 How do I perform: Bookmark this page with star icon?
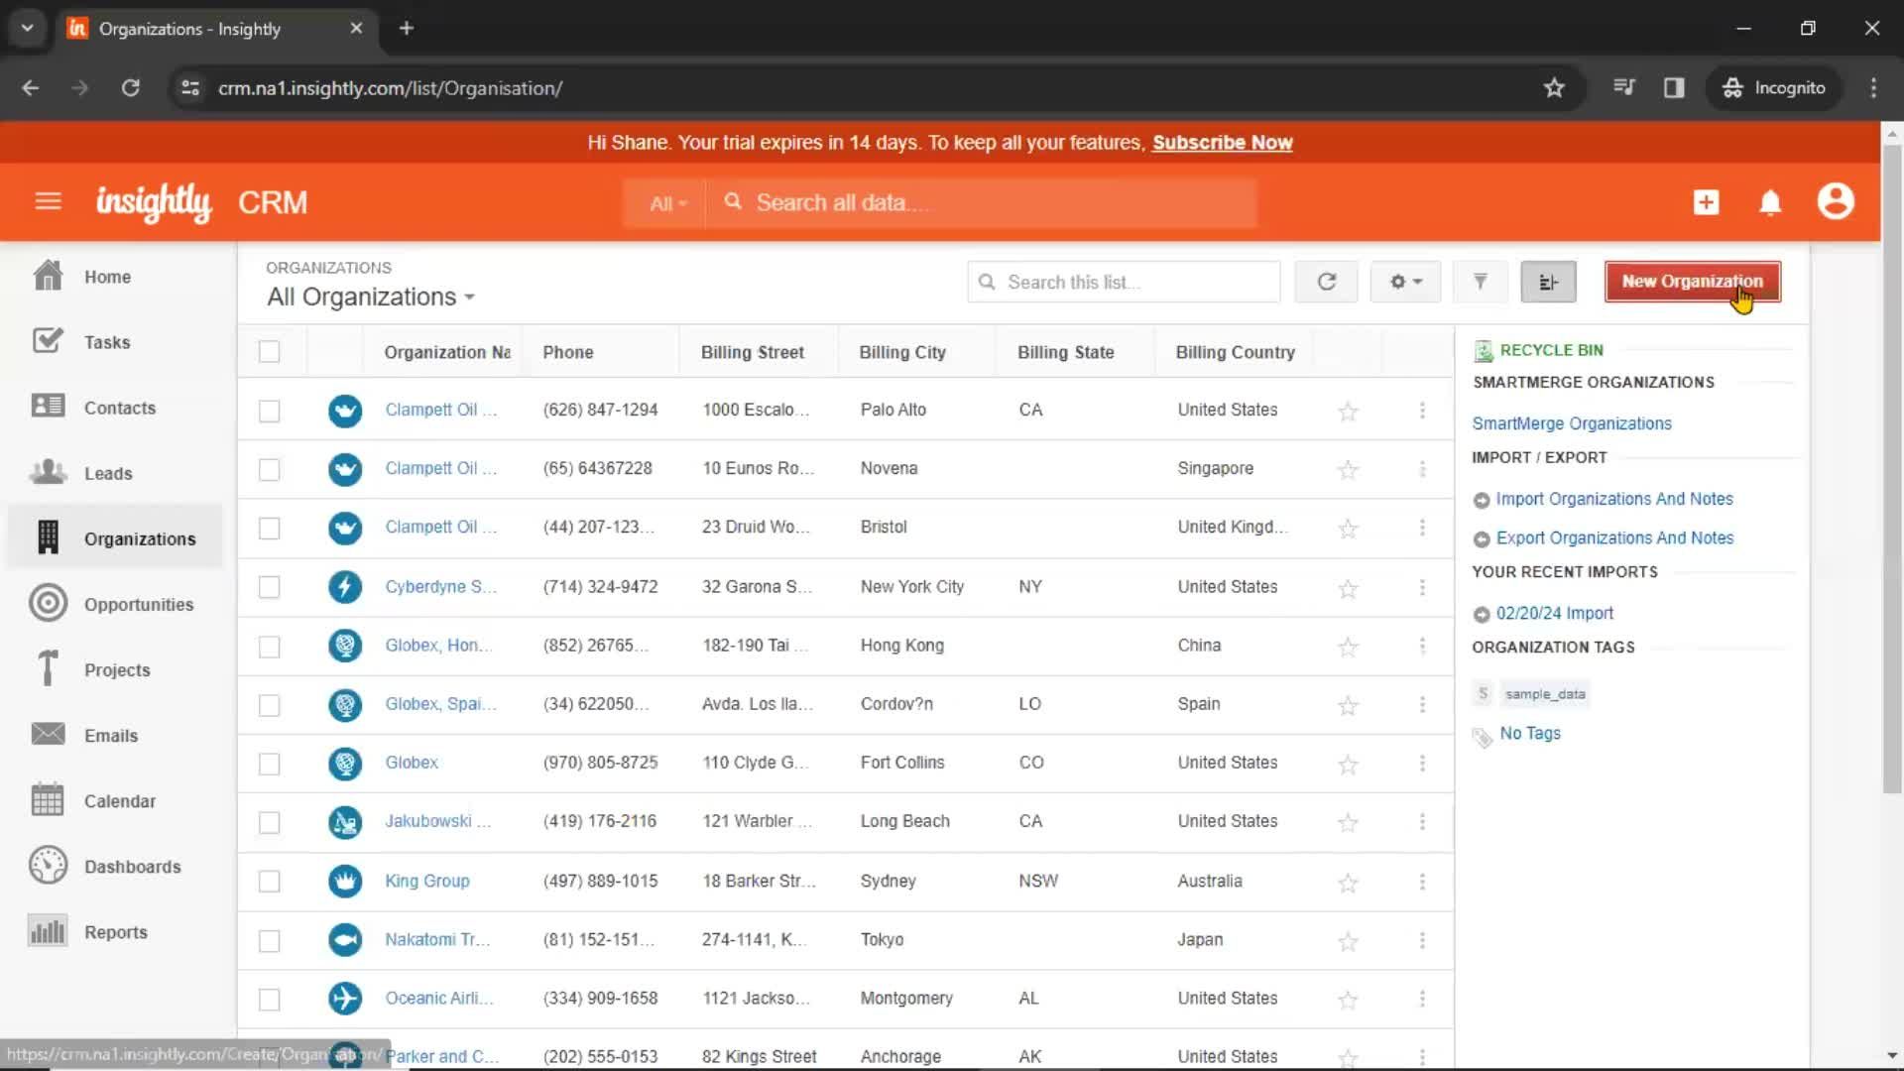point(1554,88)
